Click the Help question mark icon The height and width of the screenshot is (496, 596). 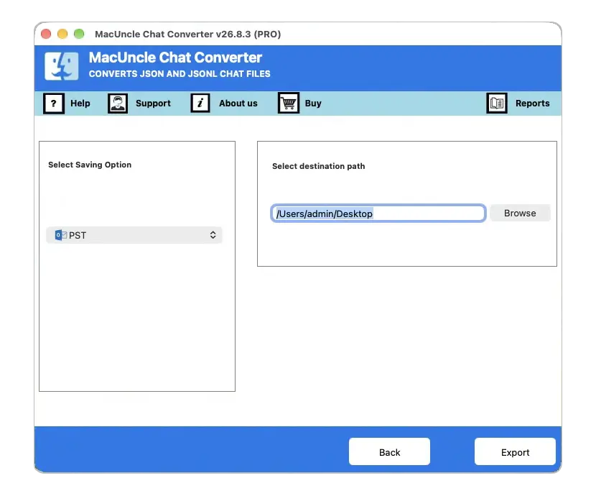54,103
